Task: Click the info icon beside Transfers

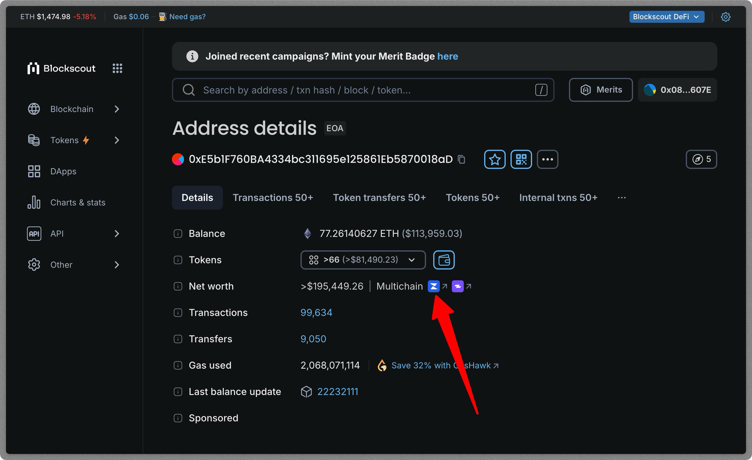Action: coord(178,339)
